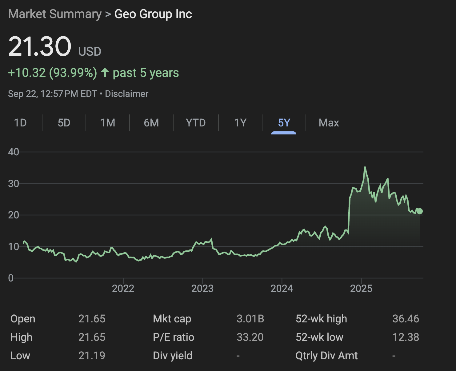456x371 pixels.
Task: Select the 5D time range tab
Action: pyautogui.click(x=64, y=123)
